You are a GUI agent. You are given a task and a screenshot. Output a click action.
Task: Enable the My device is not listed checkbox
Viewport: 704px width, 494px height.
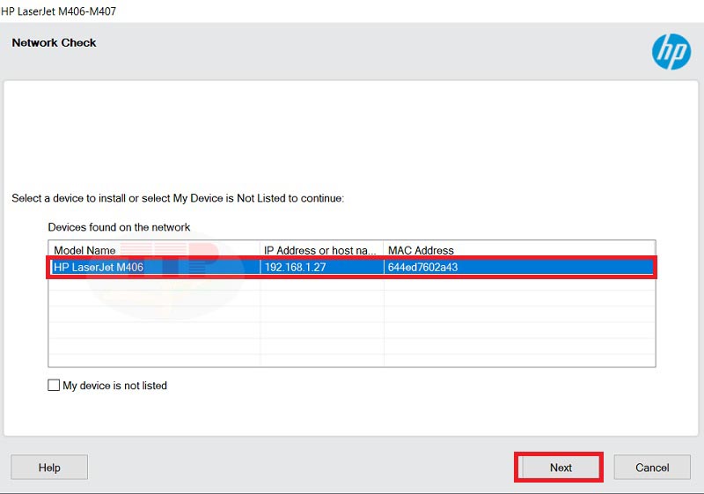point(54,386)
